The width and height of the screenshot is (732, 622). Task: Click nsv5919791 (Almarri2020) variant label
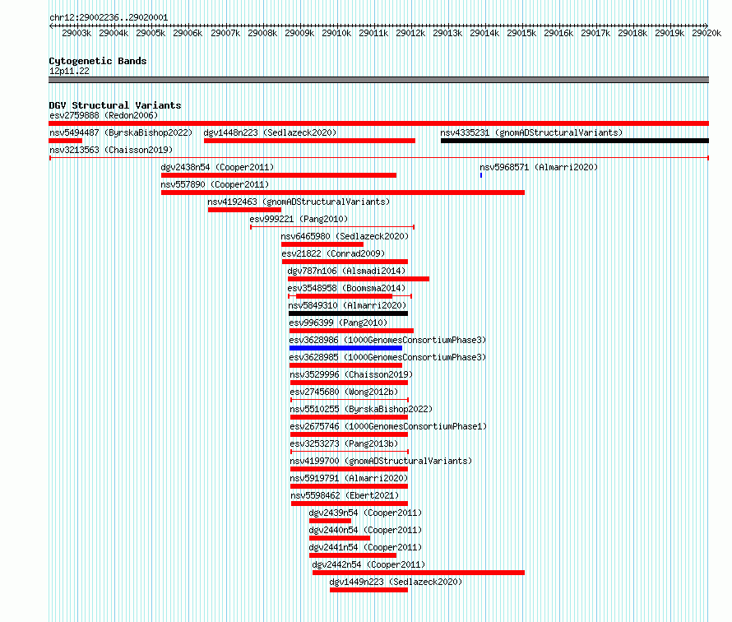349,478
